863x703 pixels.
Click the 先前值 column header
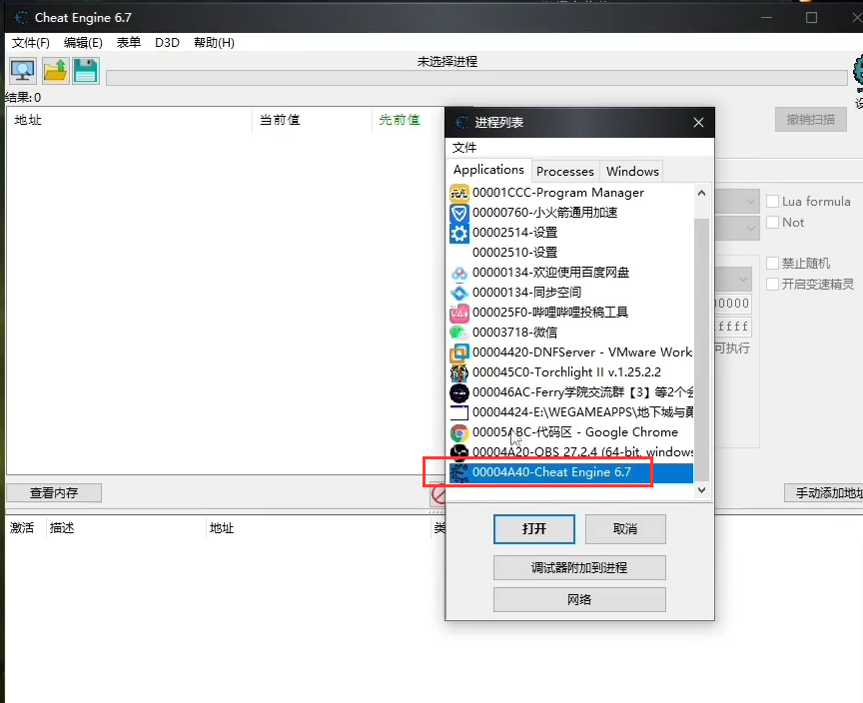409,120
